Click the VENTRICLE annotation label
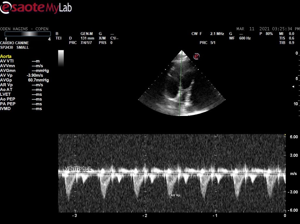Screen dimensions: 300x224 point(78,169)
